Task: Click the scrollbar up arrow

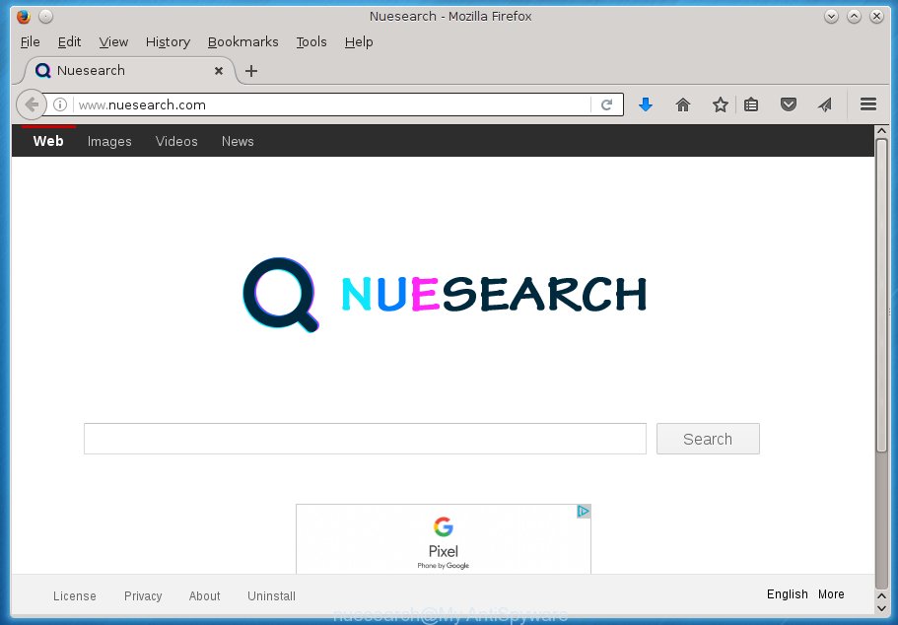Action: pyautogui.click(x=881, y=131)
